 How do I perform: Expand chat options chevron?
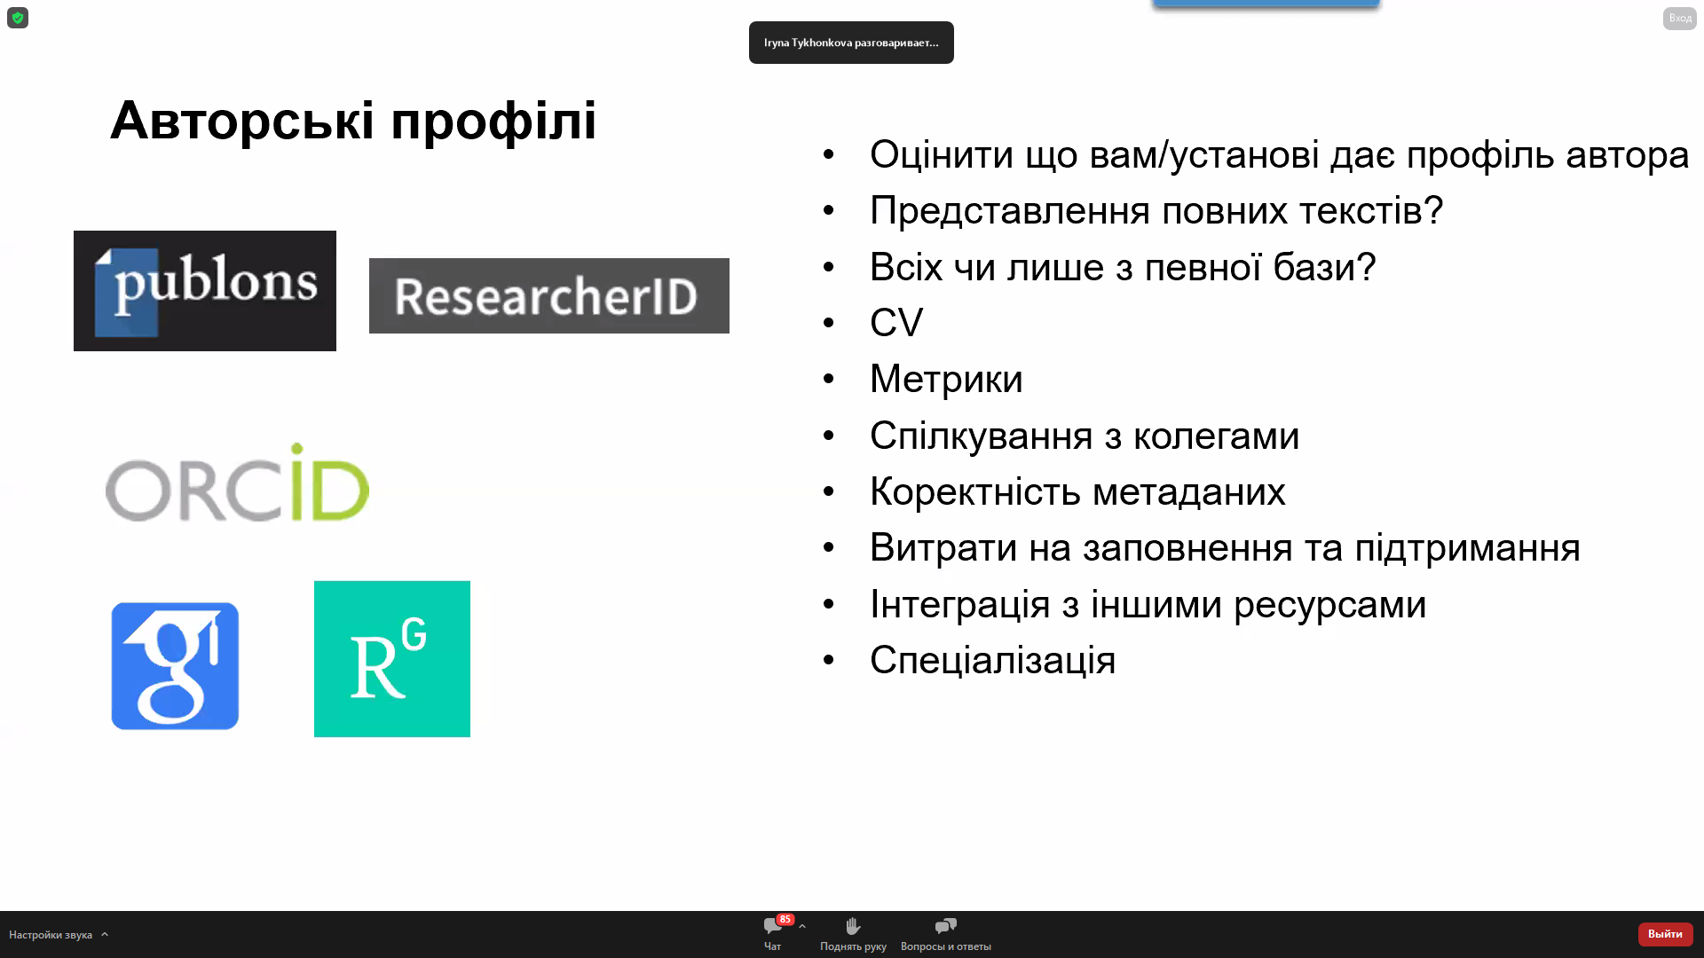pyautogui.click(x=802, y=926)
